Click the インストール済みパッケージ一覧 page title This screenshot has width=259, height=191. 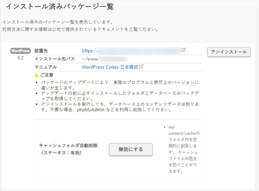coord(60,7)
